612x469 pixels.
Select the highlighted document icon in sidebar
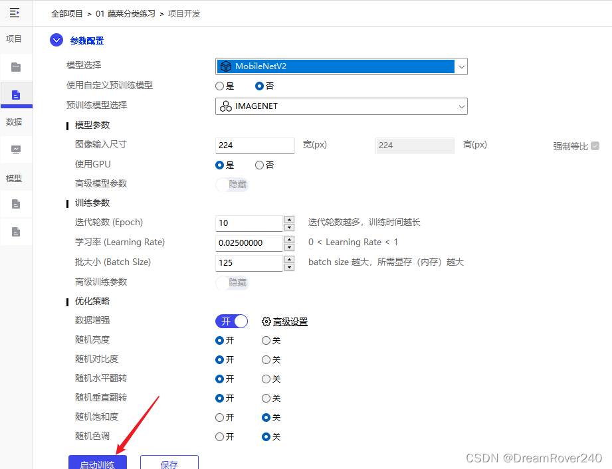(x=15, y=94)
